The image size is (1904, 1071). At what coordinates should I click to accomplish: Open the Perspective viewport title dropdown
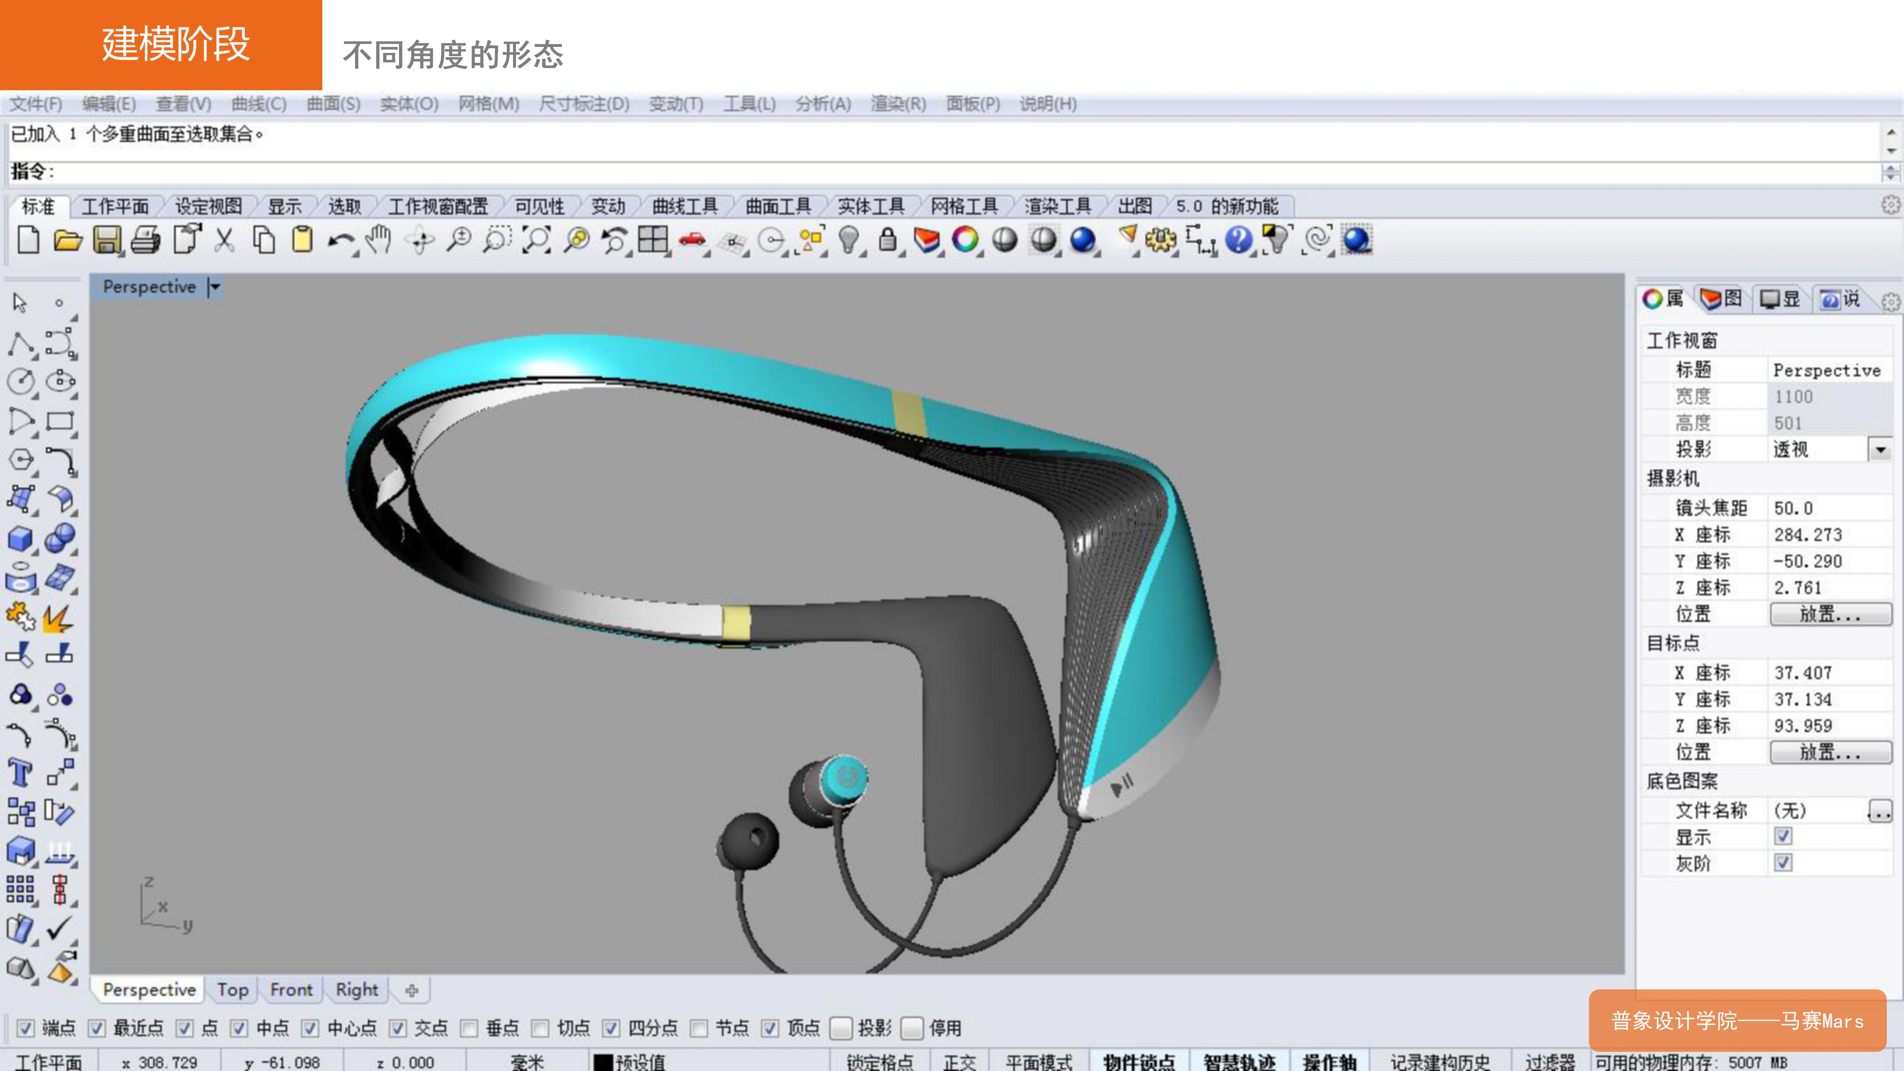tap(214, 287)
